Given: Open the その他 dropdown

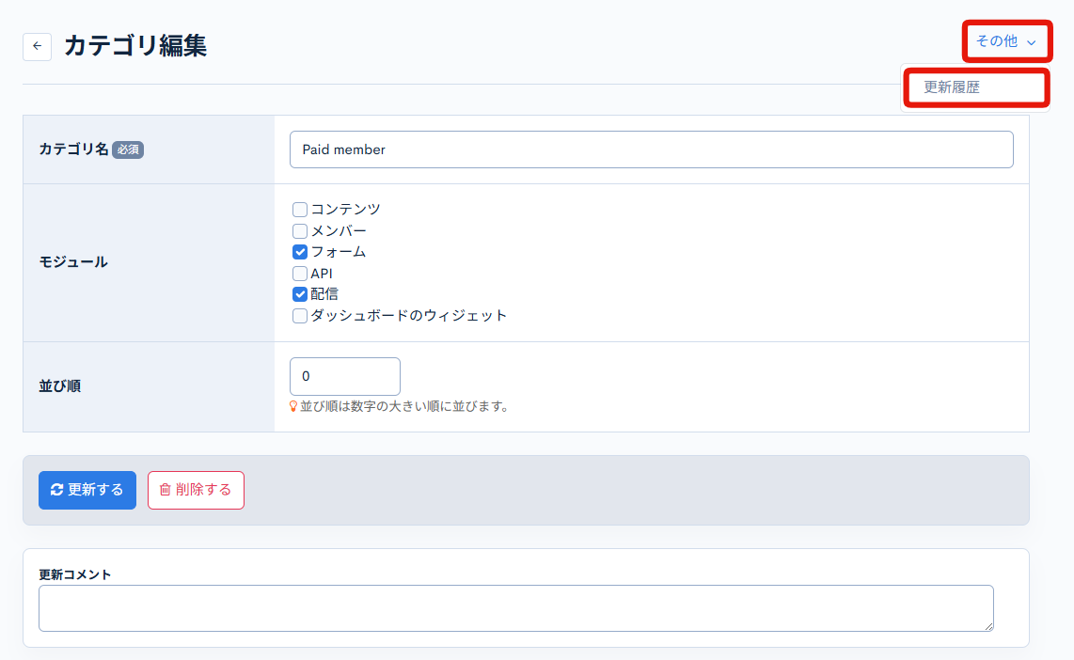Looking at the screenshot, I should pos(999,41).
